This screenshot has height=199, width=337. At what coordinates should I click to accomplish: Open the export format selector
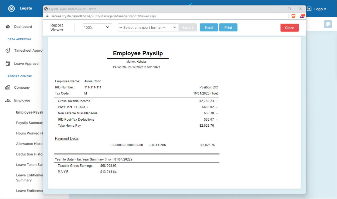[148, 27]
